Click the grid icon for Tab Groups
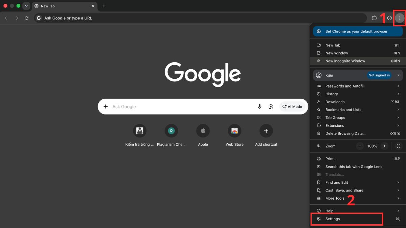406x228 pixels. (x=318, y=118)
